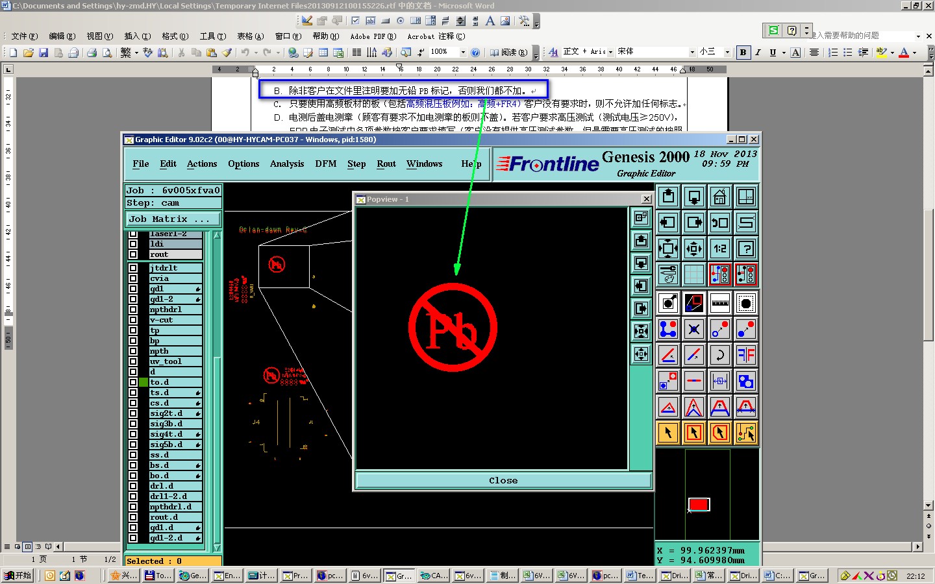Viewport: 935px width, 584px height.
Task: Open the Word help question box dropdown
Action: 918,36
